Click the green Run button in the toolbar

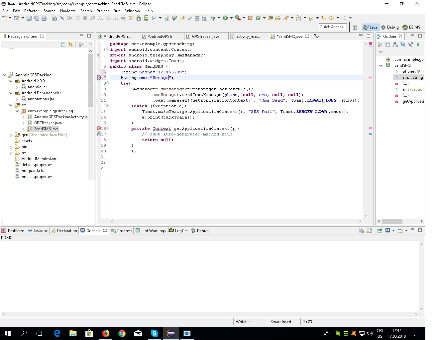225,18
